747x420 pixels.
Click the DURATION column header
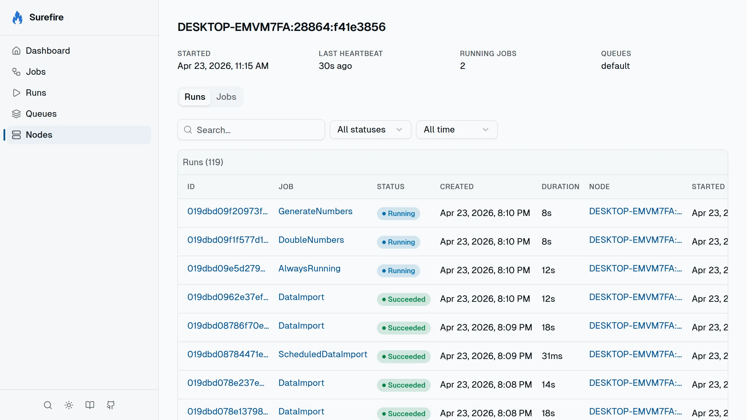point(560,187)
